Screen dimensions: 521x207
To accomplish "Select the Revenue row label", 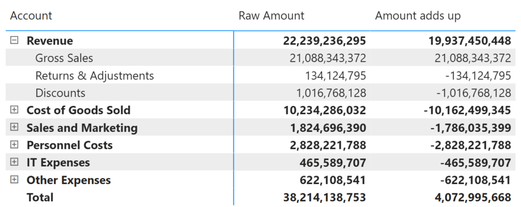I will point(50,41).
